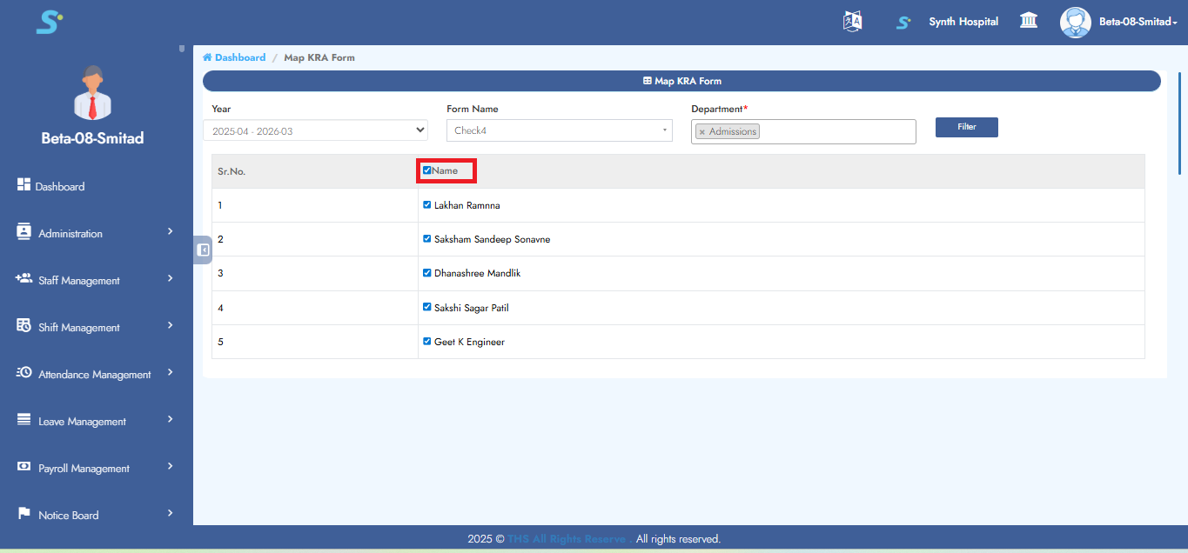1188x553 pixels.
Task: Expand the Administration menu chevron
Action: 171,232
